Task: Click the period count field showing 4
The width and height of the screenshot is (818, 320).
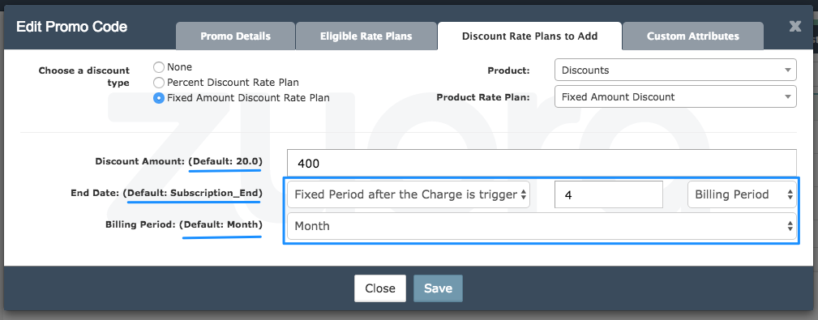Action: click(x=608, y=194)
